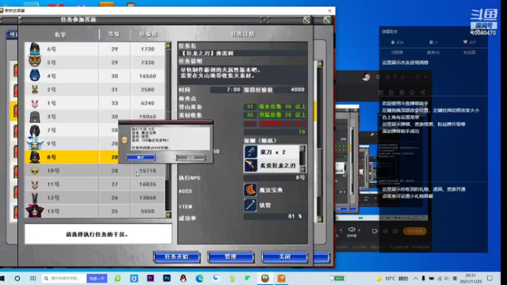Click experience value 13860 of 12号
The height and width of the screenshot is (285, 507).
tap(148, 198)
